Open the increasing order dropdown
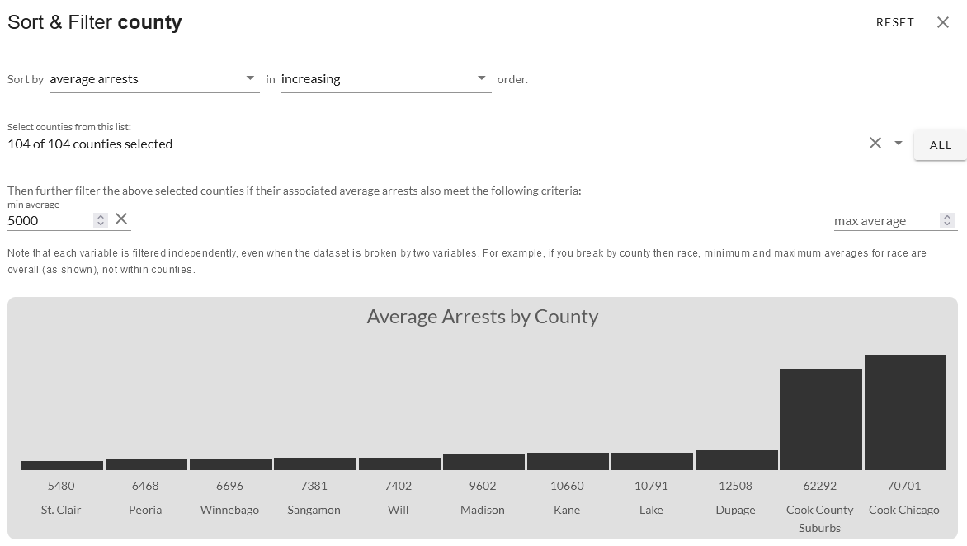 [385, 79]
